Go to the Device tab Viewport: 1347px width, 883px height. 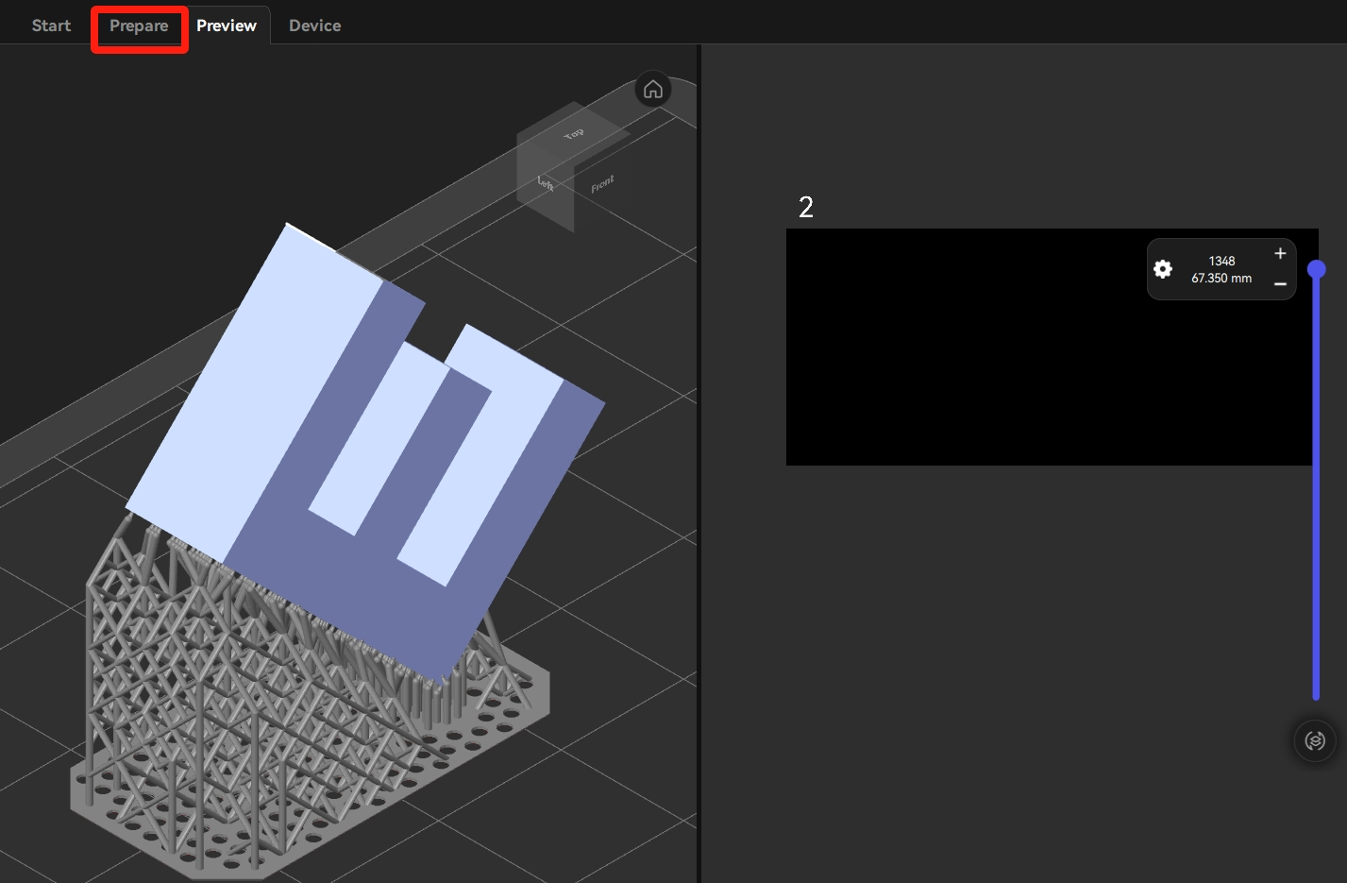point(314,25)
